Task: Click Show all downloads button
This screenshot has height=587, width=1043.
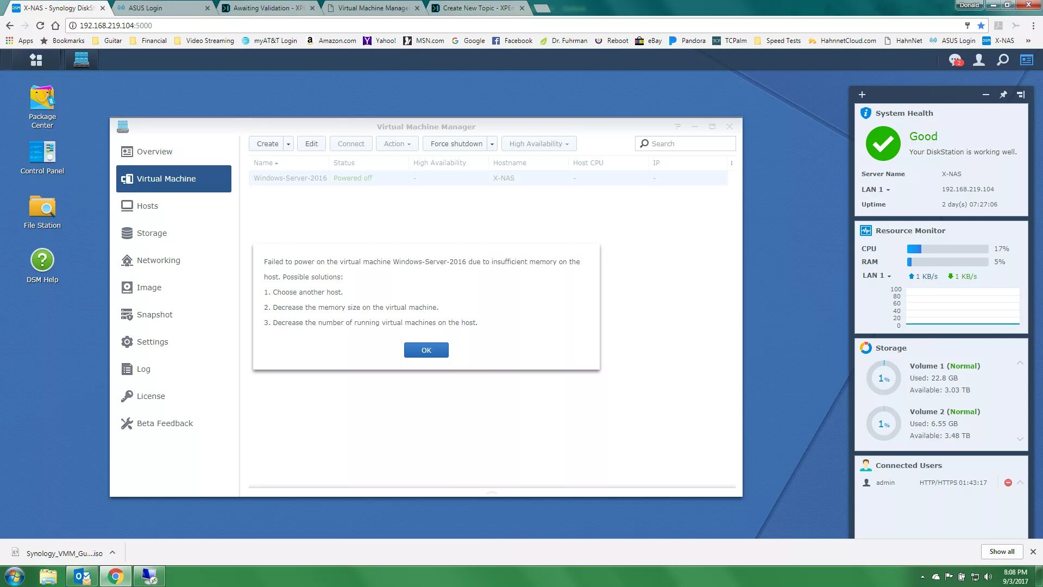Action: [1001, 552]
